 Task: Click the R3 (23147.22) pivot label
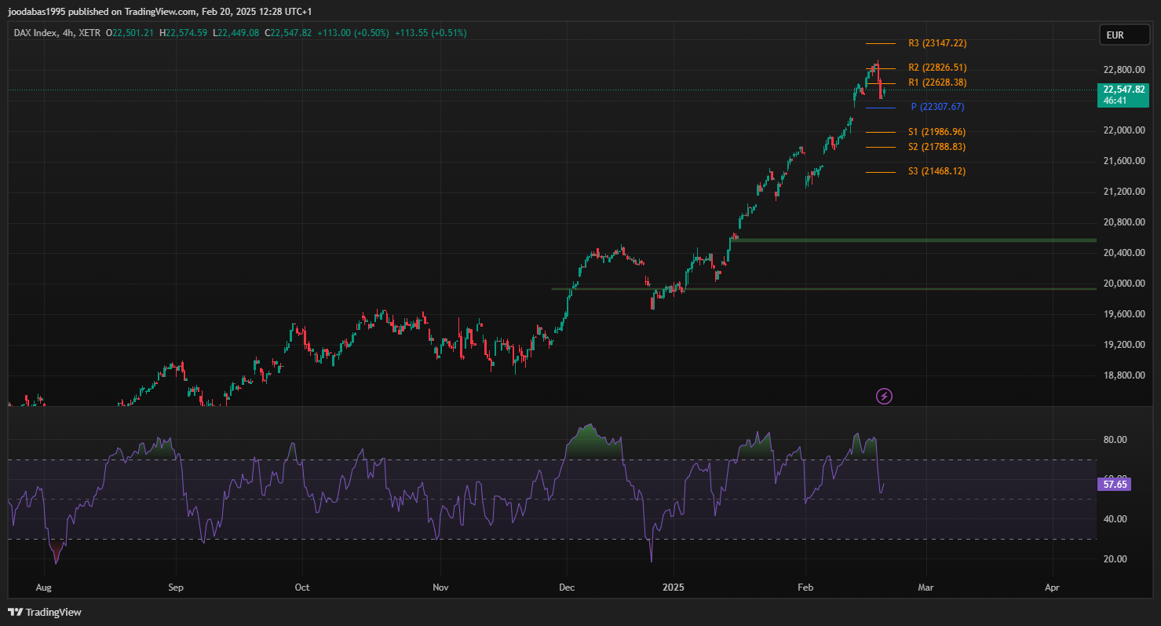937,43
